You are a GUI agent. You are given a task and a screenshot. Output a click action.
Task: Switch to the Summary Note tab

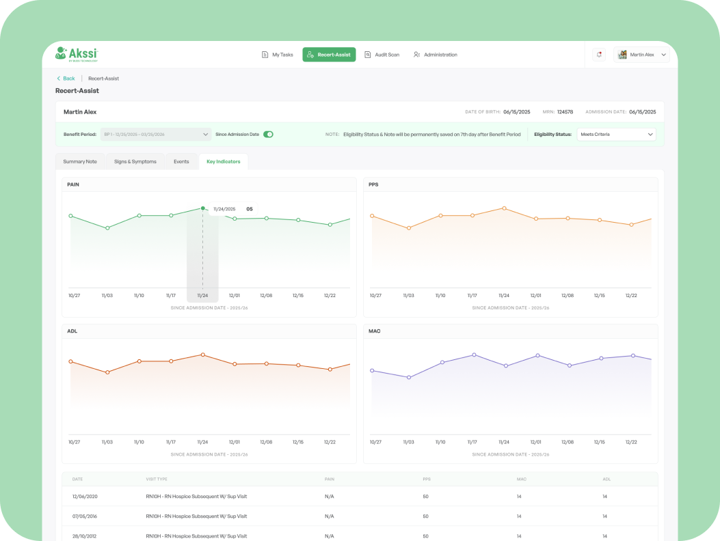[x=80, y=162]
